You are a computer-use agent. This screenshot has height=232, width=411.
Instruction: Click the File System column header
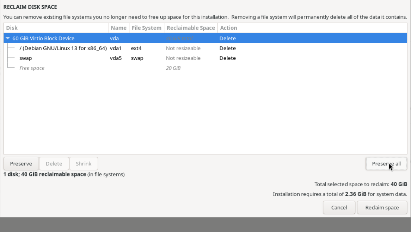[147, 28]
